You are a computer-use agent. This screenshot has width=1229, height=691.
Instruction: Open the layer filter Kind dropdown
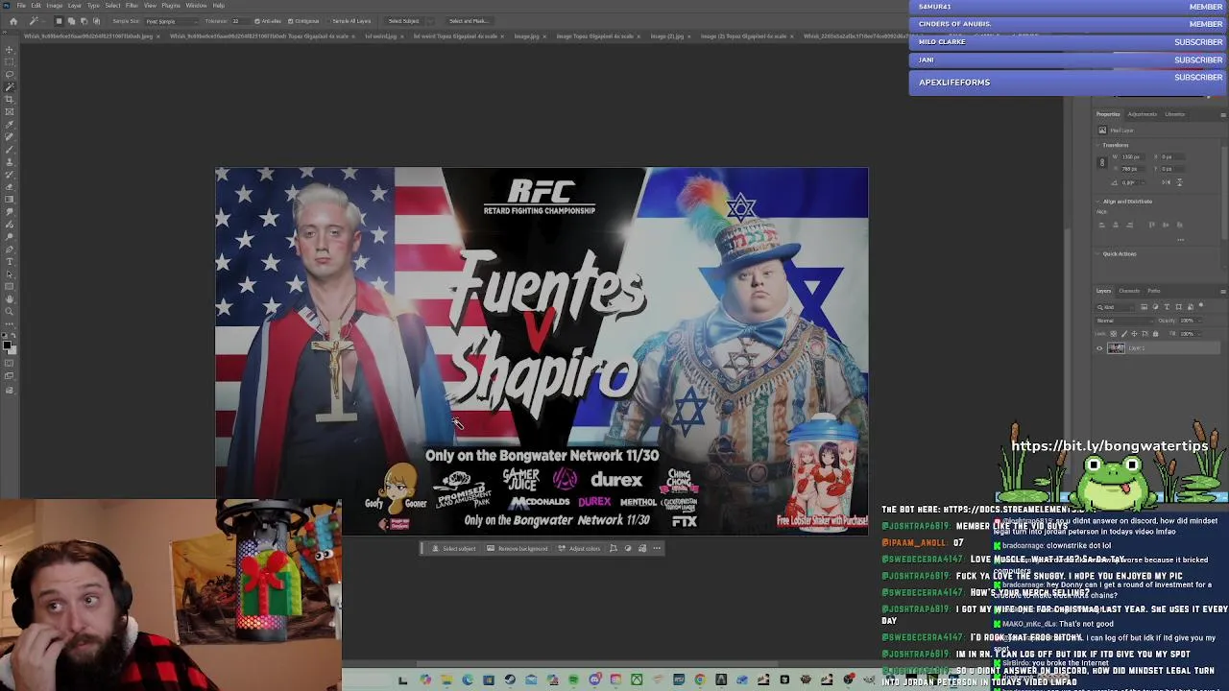click(x=1116, y=306)
